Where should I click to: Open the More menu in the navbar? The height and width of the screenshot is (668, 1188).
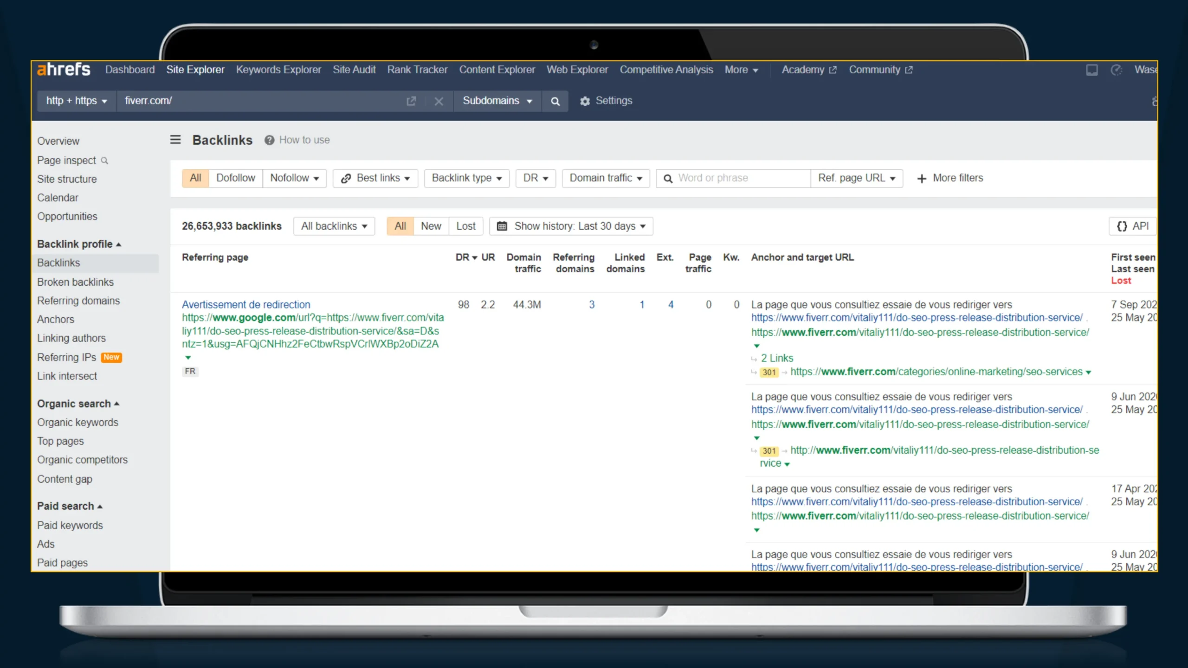(x=741, y=70)
